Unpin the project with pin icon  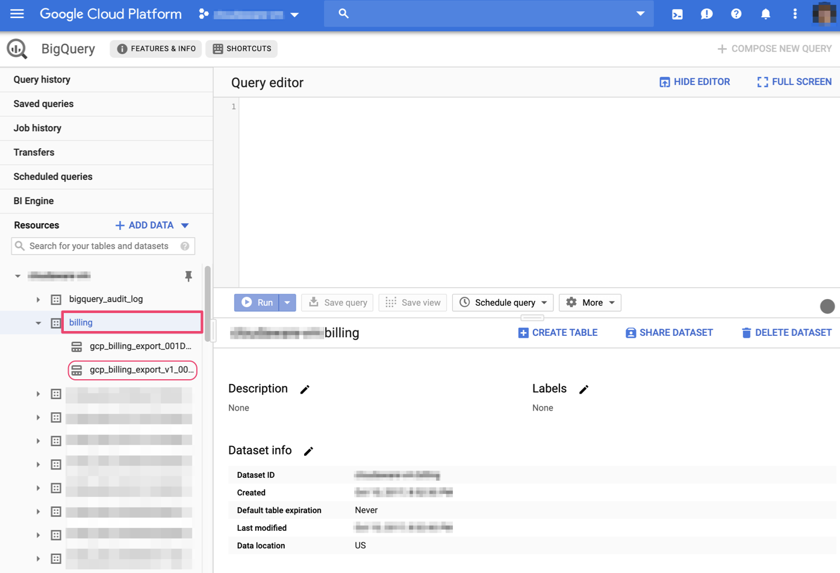click(188, 276)
